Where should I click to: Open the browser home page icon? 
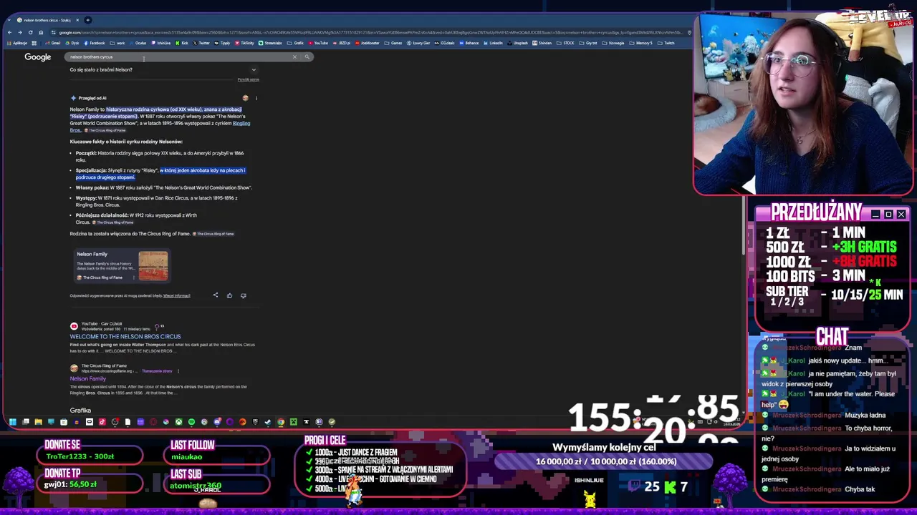tap(41, 32)
